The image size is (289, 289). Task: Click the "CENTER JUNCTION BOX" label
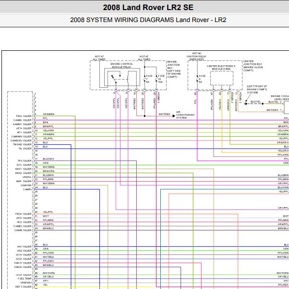pos(252,63)
